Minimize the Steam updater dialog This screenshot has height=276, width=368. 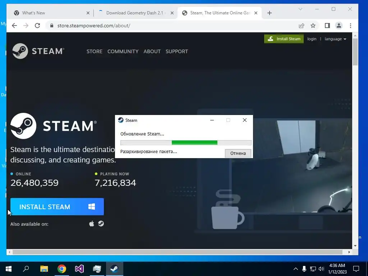click(212, 120)
